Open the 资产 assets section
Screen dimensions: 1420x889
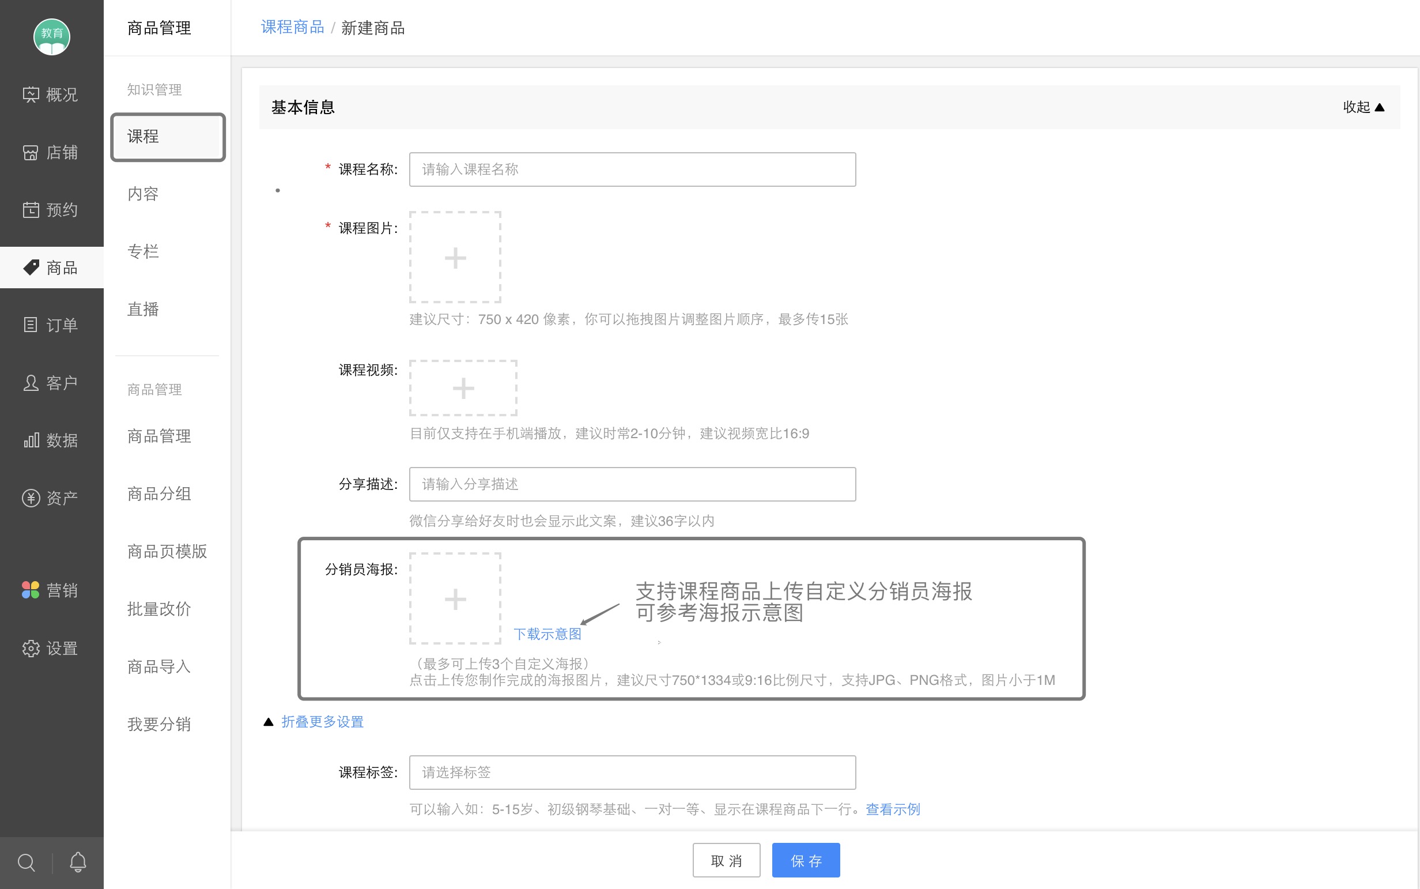click(x=51, y=498)
